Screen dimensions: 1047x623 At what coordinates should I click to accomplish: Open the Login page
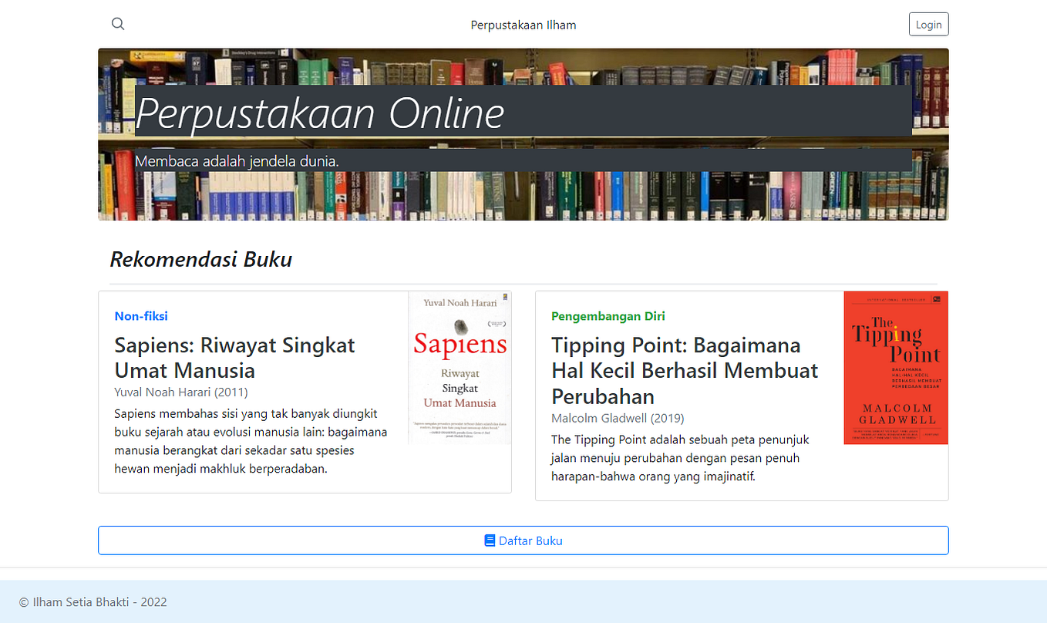tap(928, 24)
